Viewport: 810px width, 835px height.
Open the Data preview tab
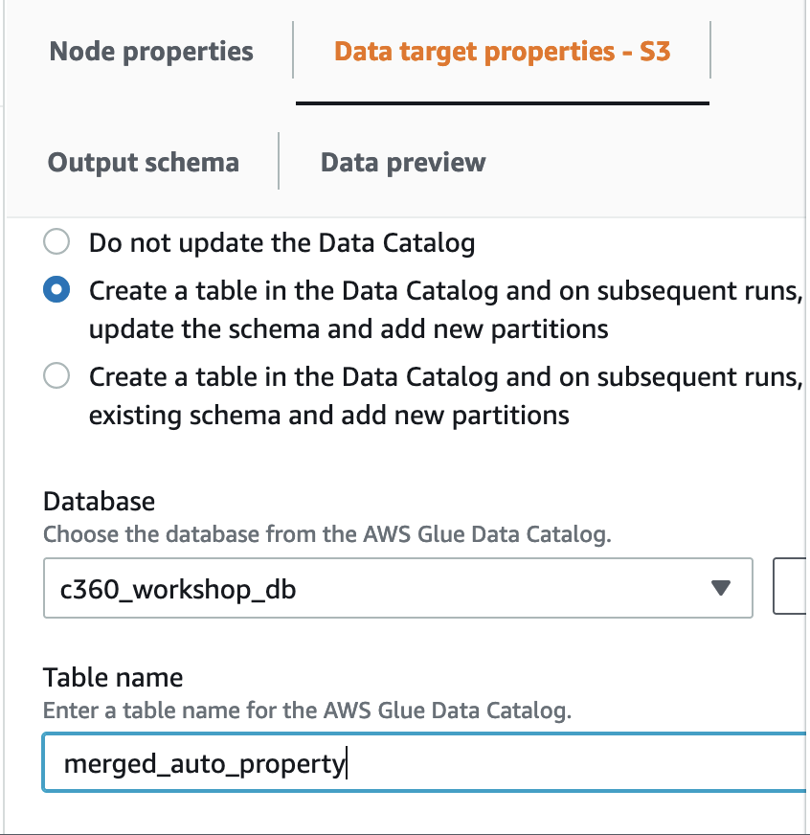(403, 162)
